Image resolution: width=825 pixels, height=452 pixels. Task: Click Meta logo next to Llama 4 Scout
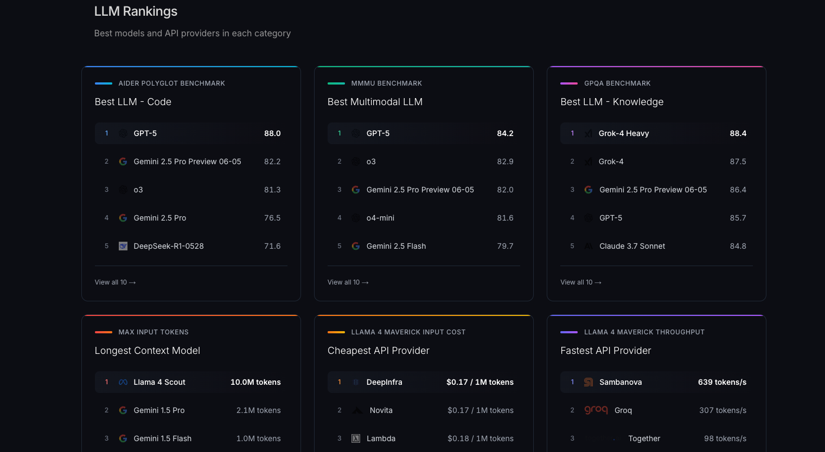(123, 382)
